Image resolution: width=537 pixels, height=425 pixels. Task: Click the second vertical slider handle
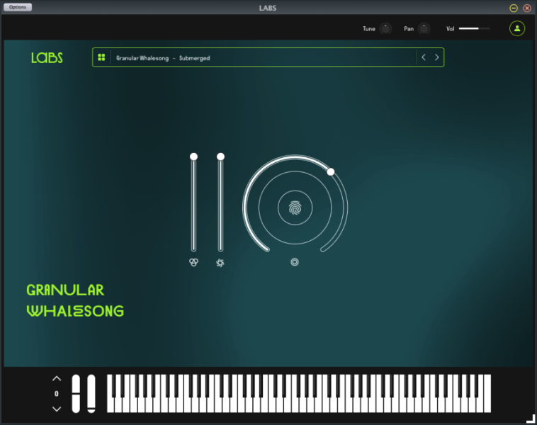coord(220,157)
